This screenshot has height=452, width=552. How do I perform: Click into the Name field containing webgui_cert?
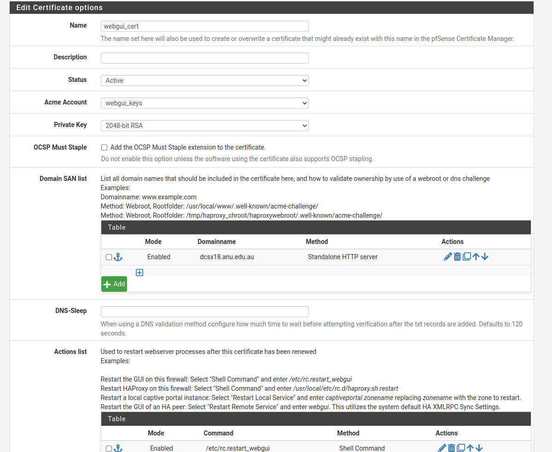pyautogui.click(x=204, y=26)
